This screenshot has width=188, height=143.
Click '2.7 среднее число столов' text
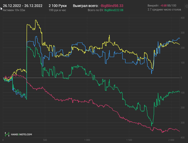tap(164, 10)
